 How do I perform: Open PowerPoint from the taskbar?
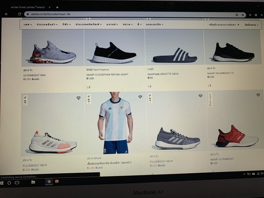click(x=57, y=181)
